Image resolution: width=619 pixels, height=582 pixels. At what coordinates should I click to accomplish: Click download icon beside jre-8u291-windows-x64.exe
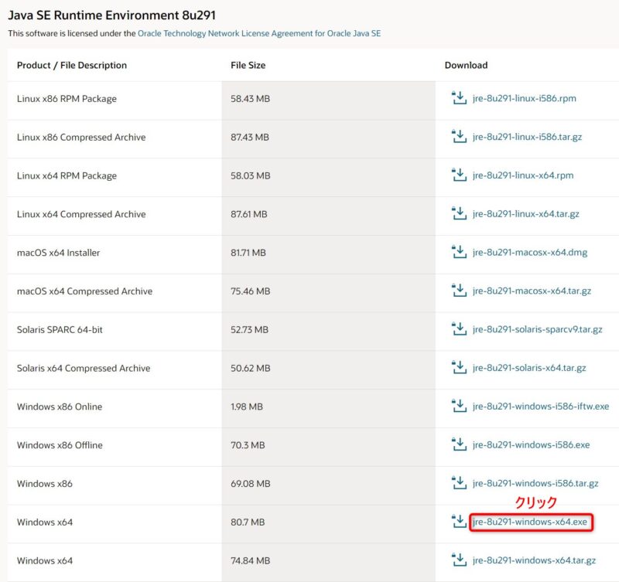pos(459,521)
